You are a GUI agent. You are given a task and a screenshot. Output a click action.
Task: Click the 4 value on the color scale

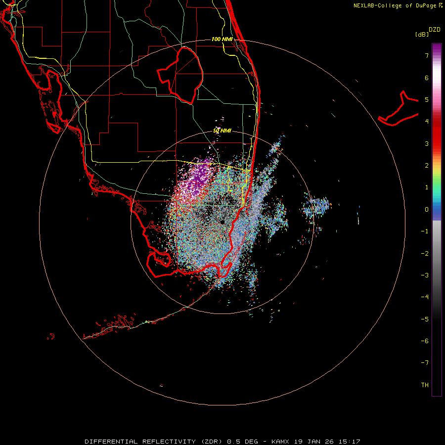coord(427,122)
